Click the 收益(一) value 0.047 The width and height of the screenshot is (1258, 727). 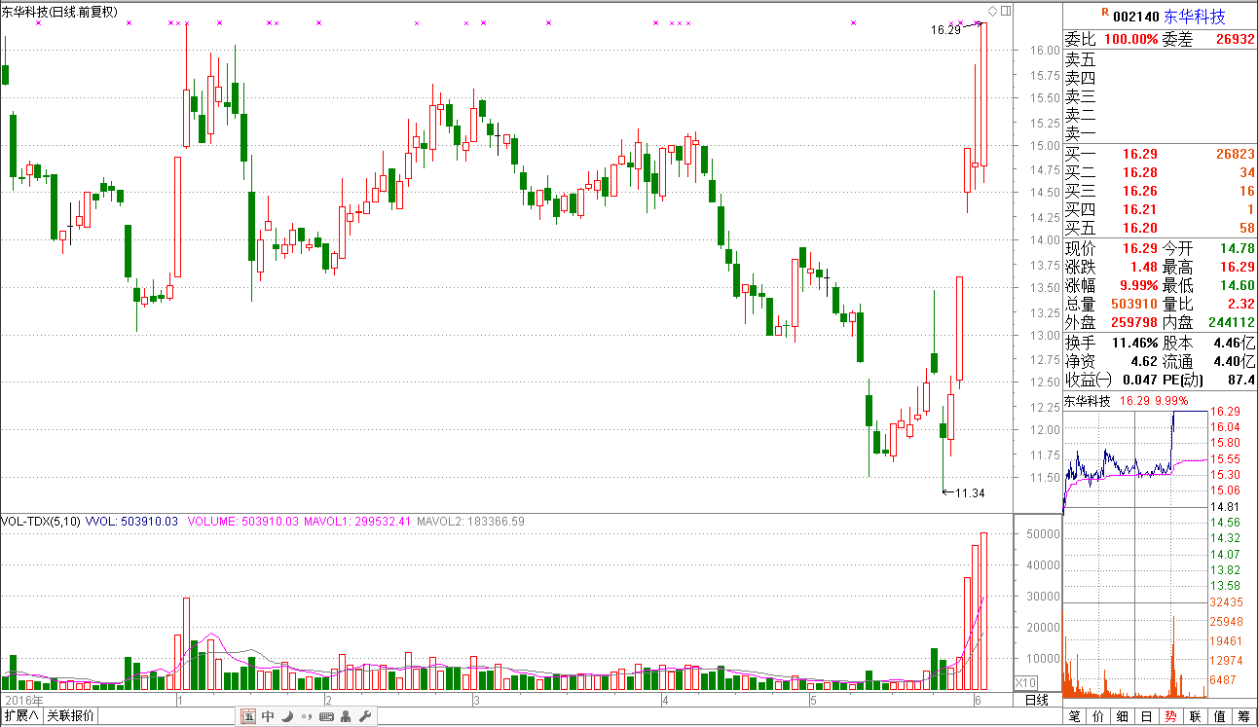(1139, 380)
